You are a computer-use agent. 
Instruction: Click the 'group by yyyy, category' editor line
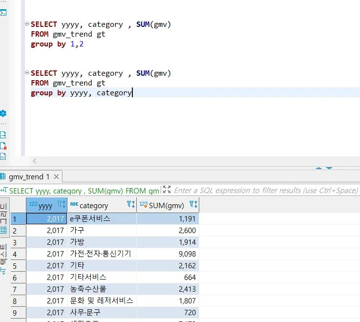(x=82, y=92)
